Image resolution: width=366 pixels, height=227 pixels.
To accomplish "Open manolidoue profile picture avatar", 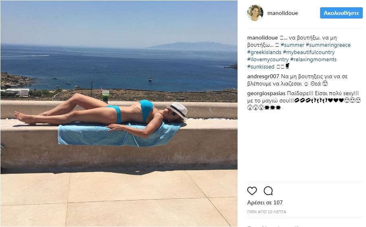I will [255, 13].
